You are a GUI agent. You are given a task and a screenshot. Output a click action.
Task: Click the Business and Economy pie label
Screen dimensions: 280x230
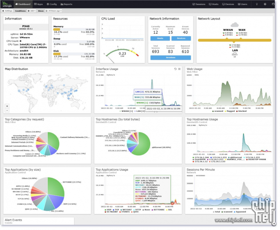(71, 154)
